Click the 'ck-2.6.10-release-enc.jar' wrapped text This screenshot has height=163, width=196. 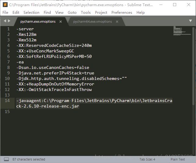pos(48,106)
